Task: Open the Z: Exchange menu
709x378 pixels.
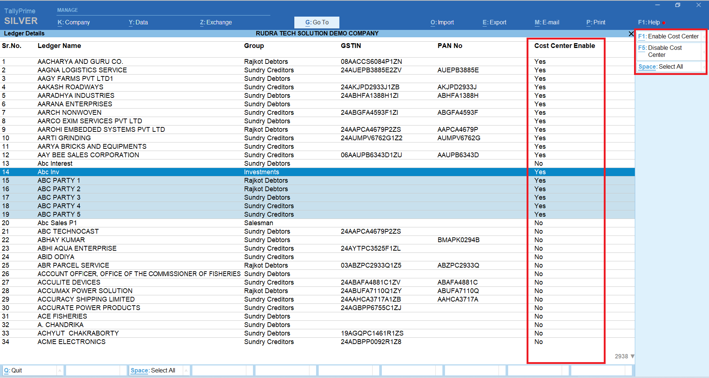Action: point(216,23)
